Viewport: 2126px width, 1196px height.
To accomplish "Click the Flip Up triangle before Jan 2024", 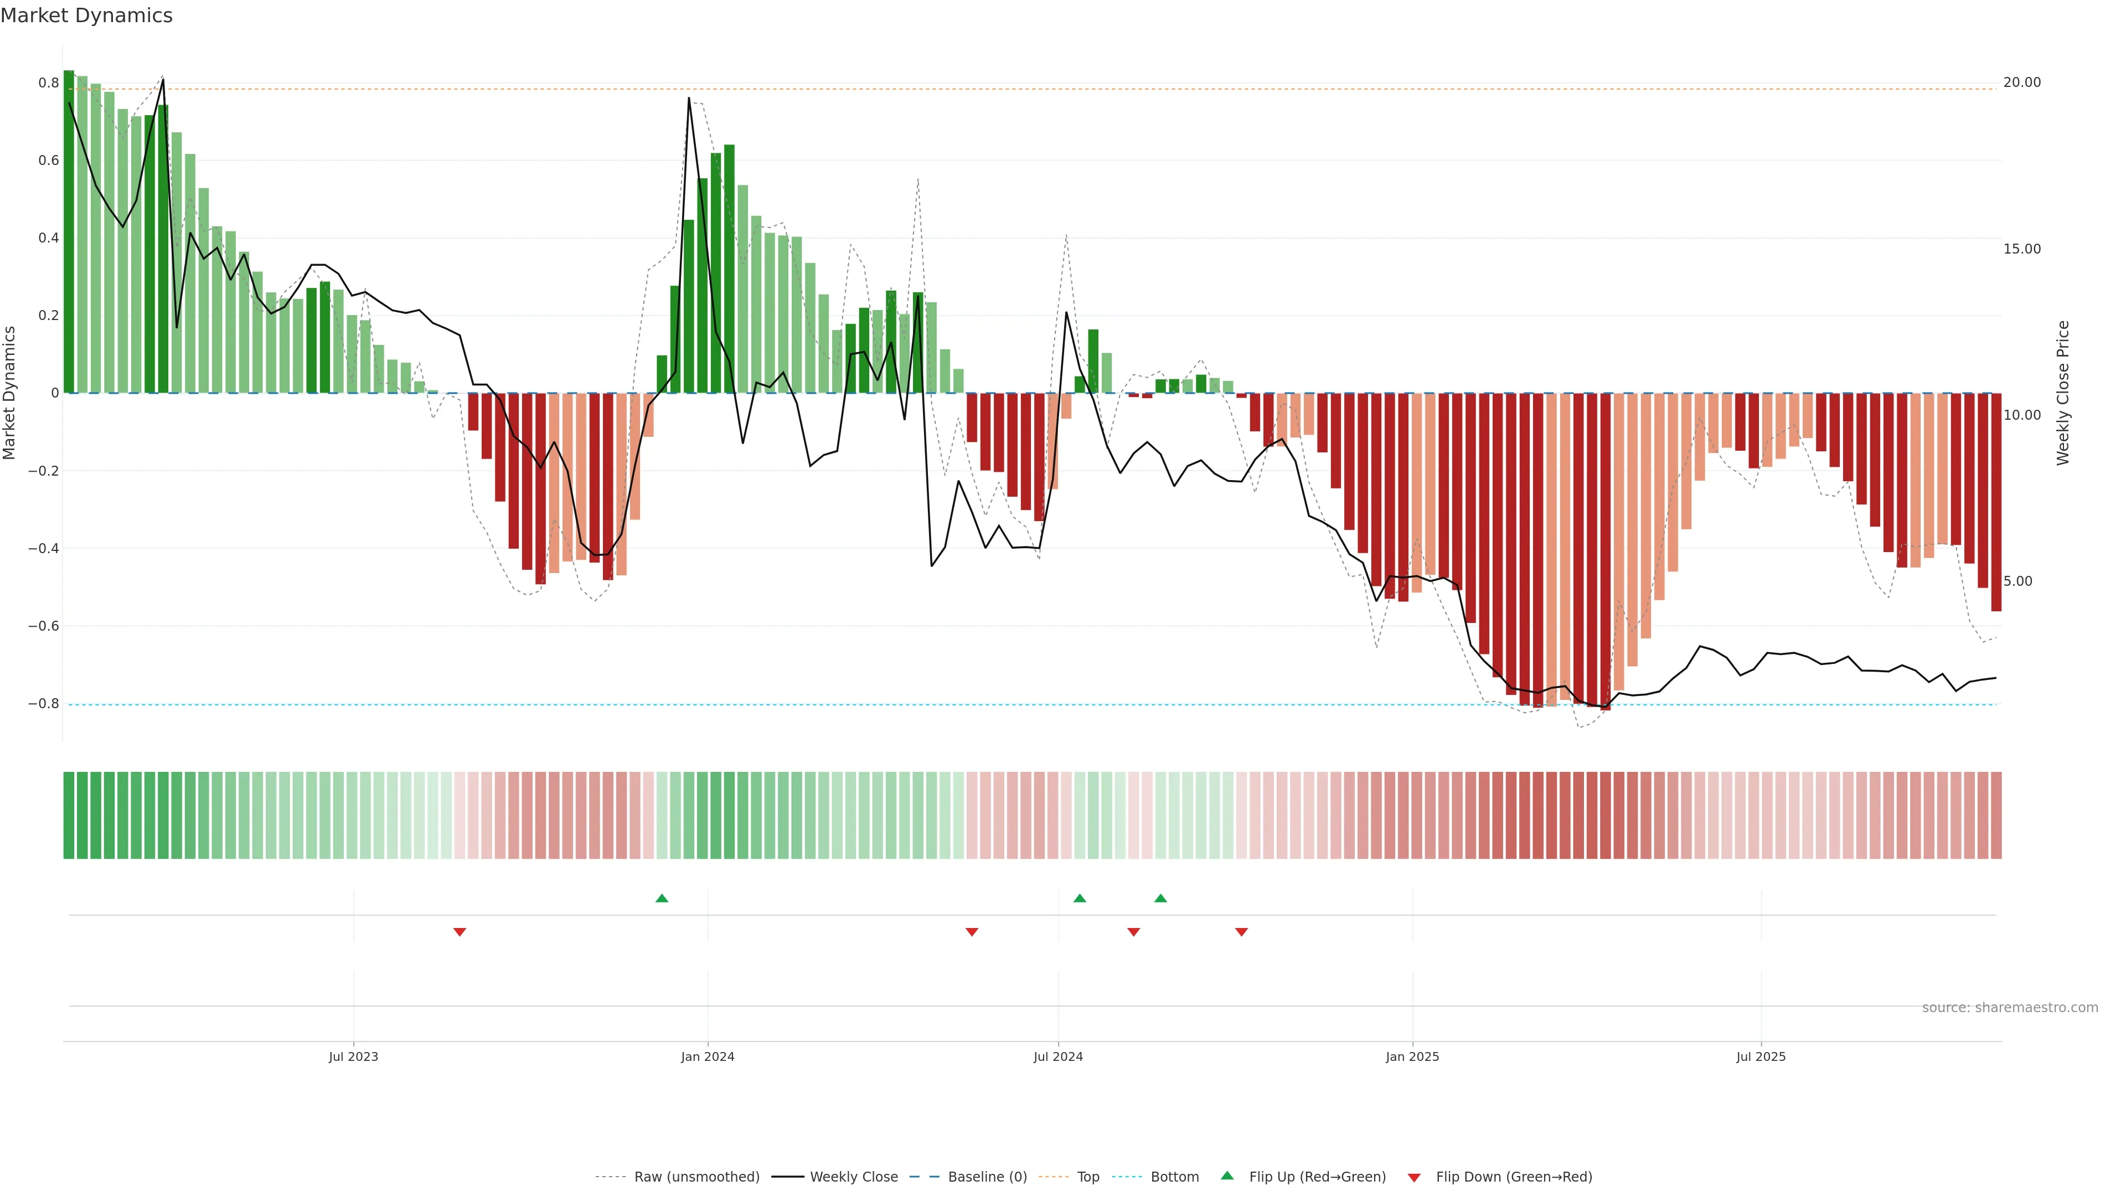I will click(x=661, y=898).
